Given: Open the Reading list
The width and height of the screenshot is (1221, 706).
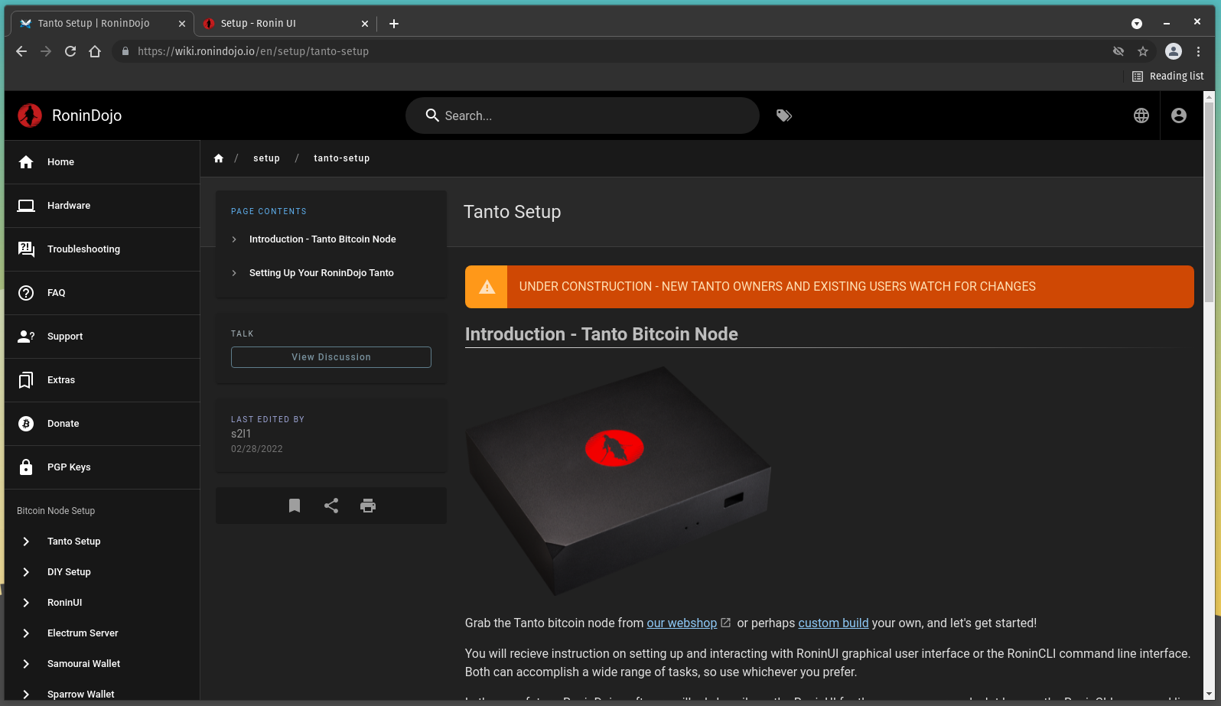Looking at the screenshot, I should [x=1167, y=76].
